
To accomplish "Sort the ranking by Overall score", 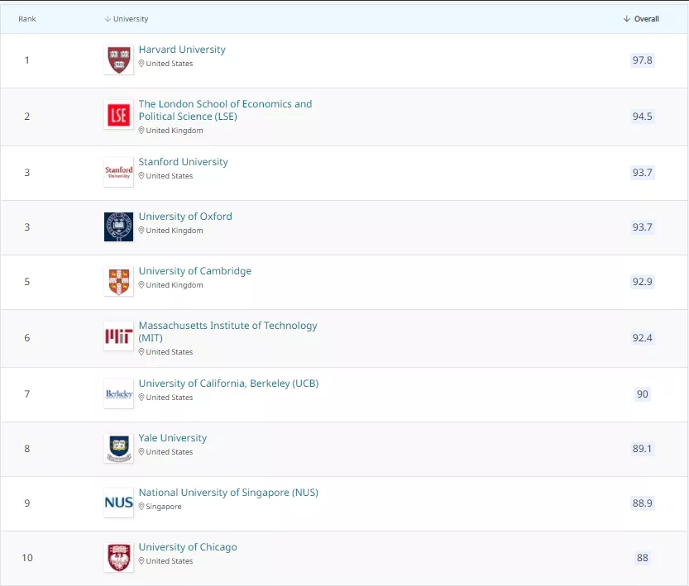I will tap(641, 19).
